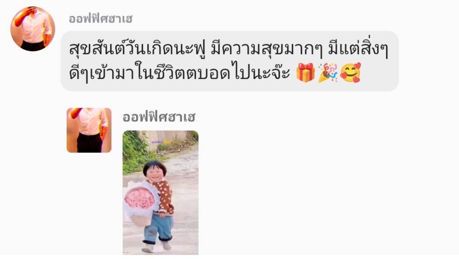459x259 pixels.
Task: Tap the party popper emoji
Action: (328, 73)
